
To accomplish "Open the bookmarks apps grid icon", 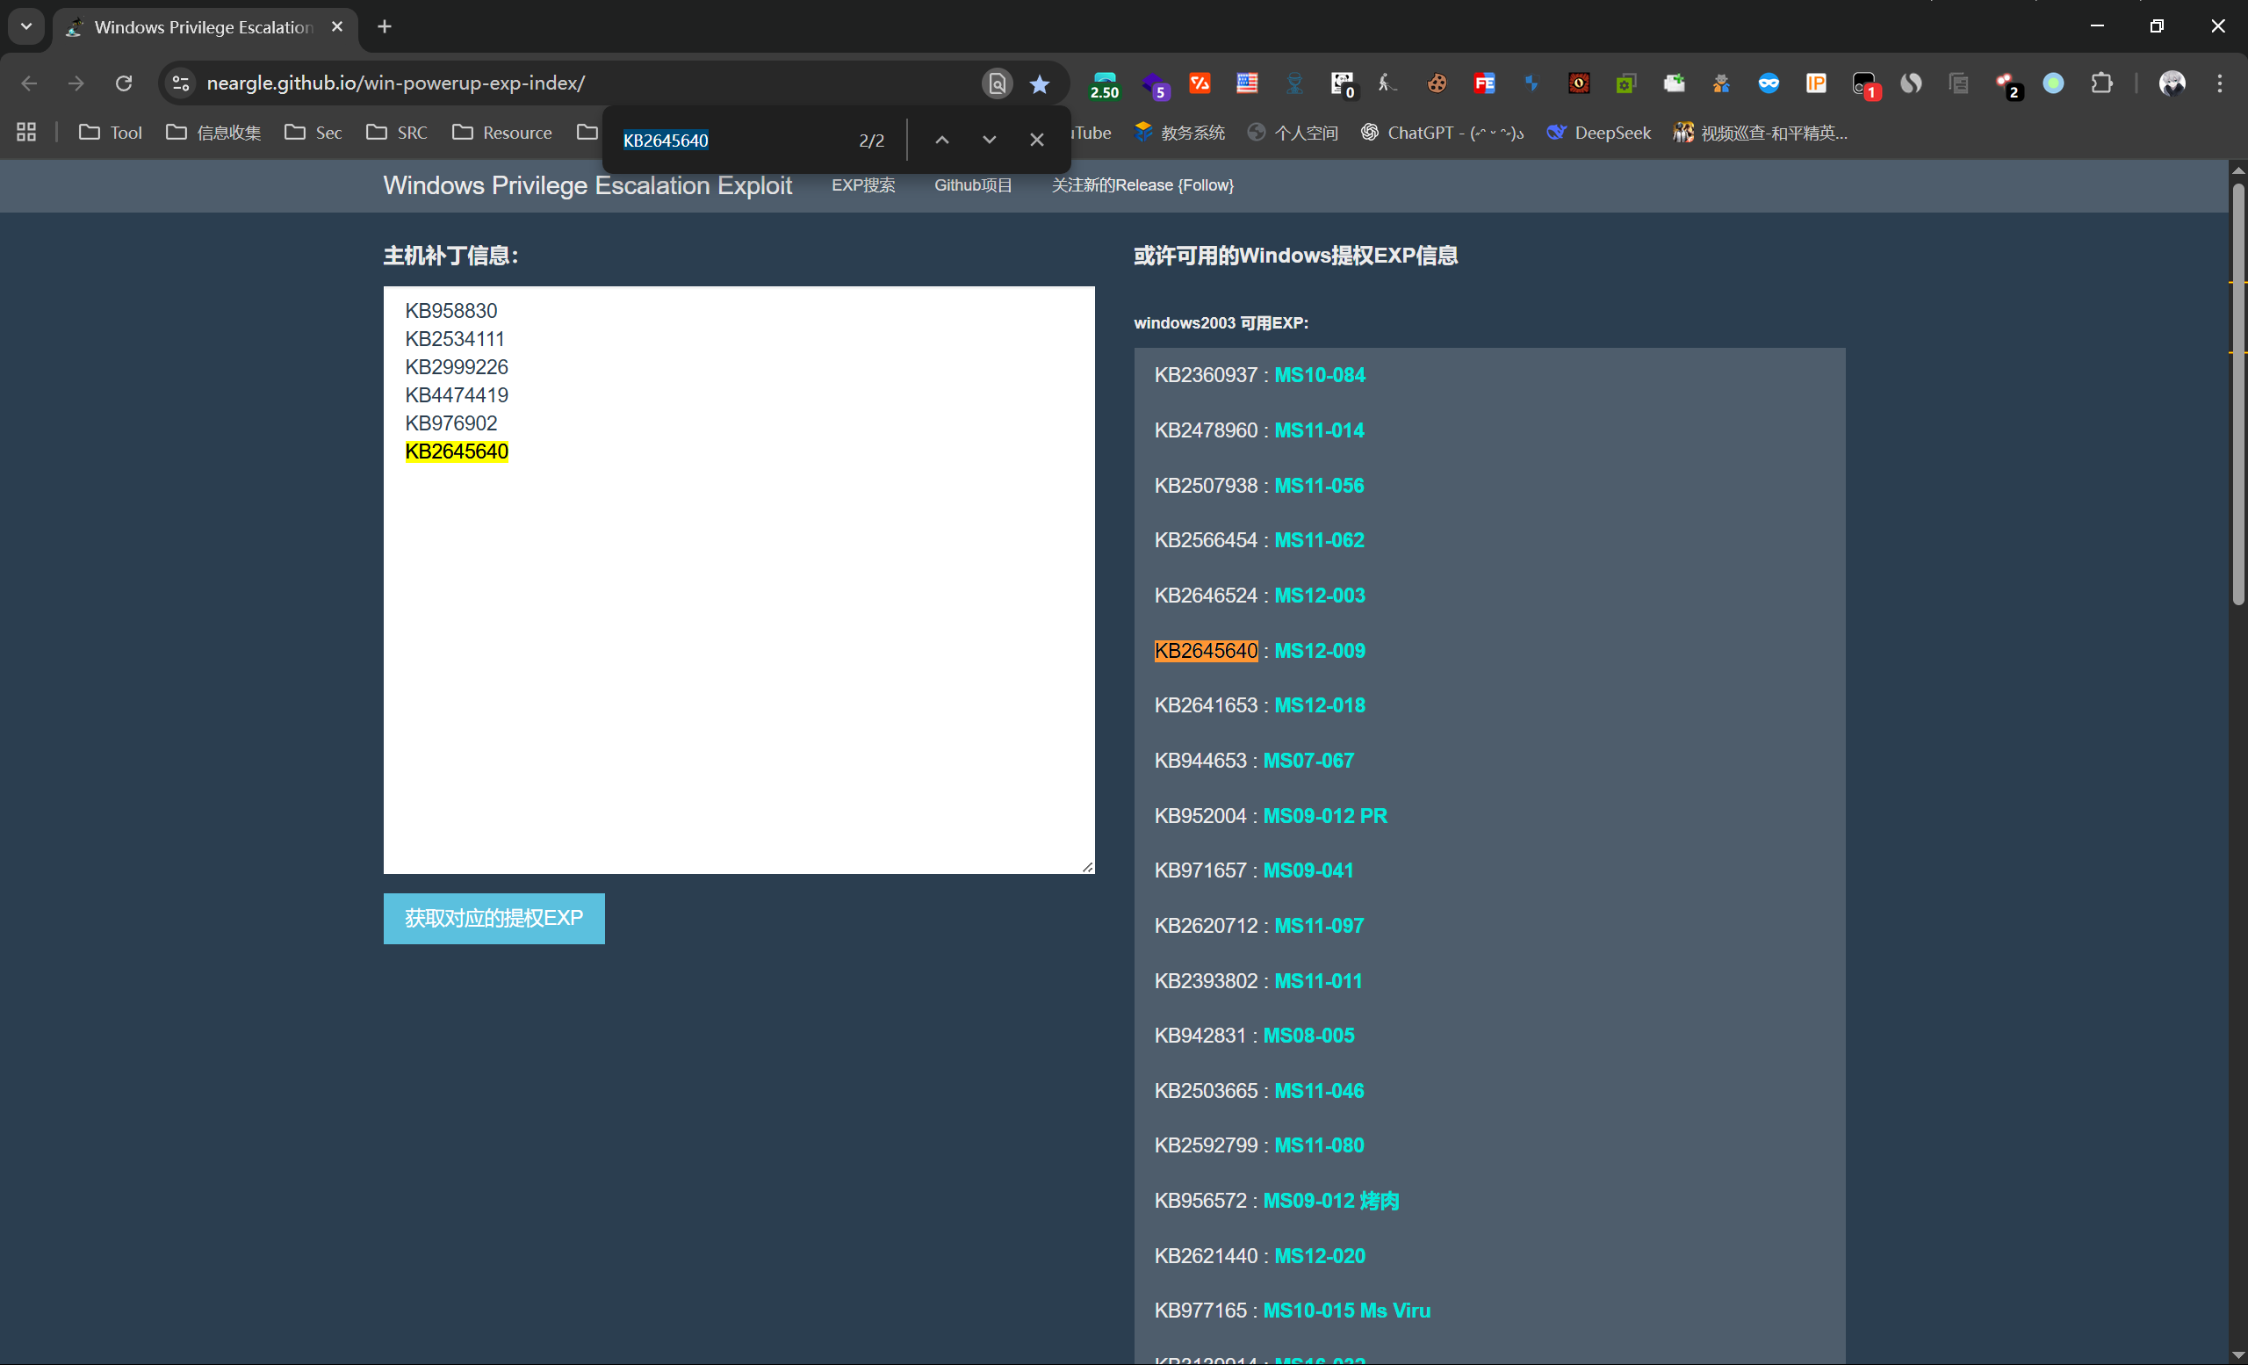I will [x=26, y=133].
